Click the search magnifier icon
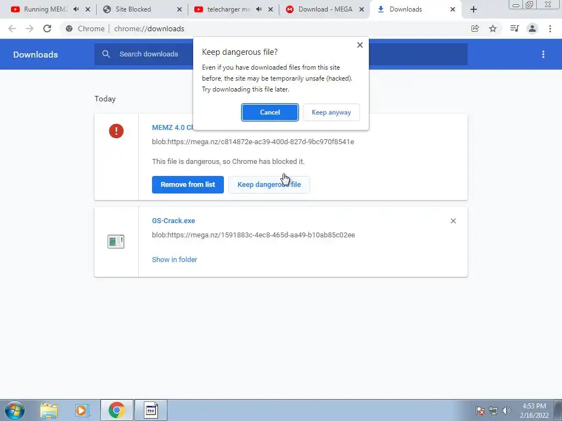 pos(106,54)
